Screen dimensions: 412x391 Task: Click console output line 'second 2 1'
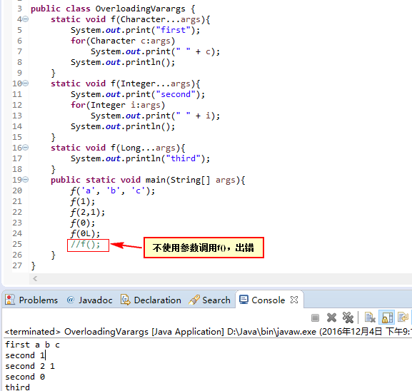(x=30, y=366)
